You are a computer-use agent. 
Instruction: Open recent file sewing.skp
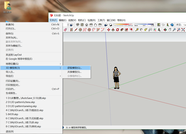coord(31,106)
